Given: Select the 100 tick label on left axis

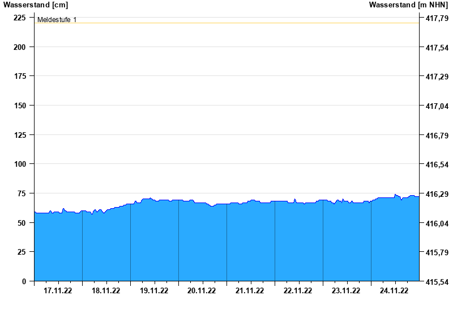Looking at the screenshot, I should (20, 164).
